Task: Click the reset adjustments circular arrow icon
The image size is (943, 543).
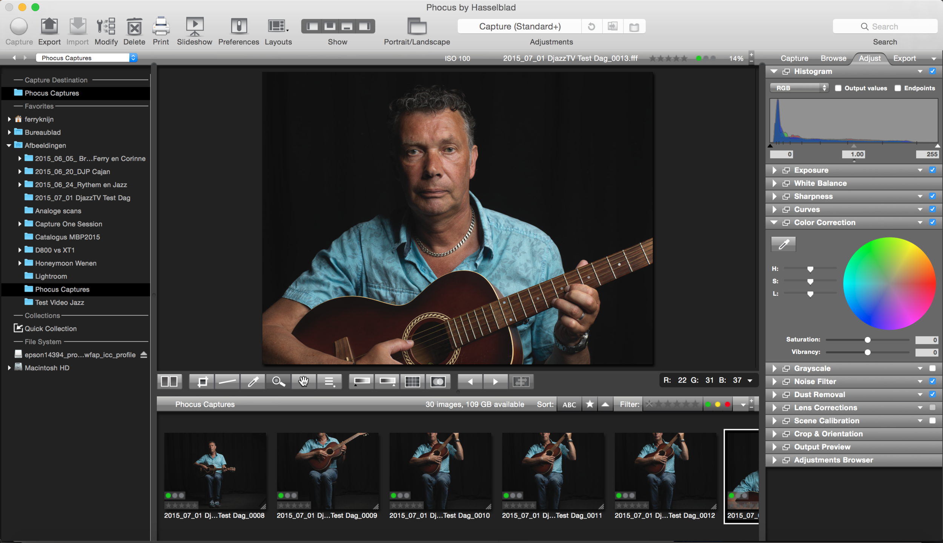Action: click(x=591, y=26)
